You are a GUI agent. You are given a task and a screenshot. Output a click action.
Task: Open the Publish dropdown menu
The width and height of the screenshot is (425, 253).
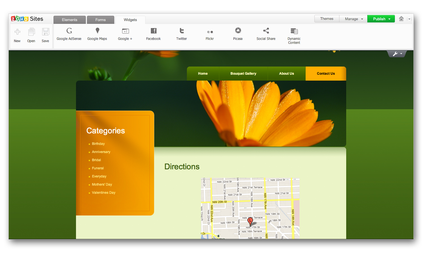(381, 19)
